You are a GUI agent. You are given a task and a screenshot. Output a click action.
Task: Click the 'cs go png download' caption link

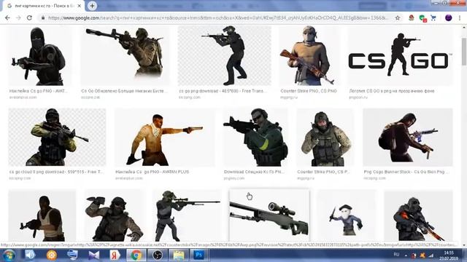(223, 91)
